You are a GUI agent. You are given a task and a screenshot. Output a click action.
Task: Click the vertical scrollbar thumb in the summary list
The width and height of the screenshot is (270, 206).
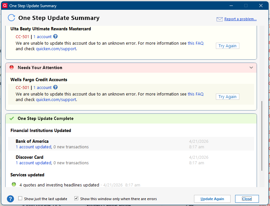(262, 136)
